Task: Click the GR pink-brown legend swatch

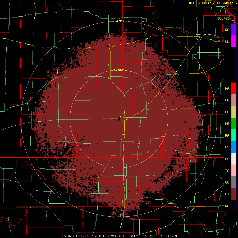Action: (234, 100)
